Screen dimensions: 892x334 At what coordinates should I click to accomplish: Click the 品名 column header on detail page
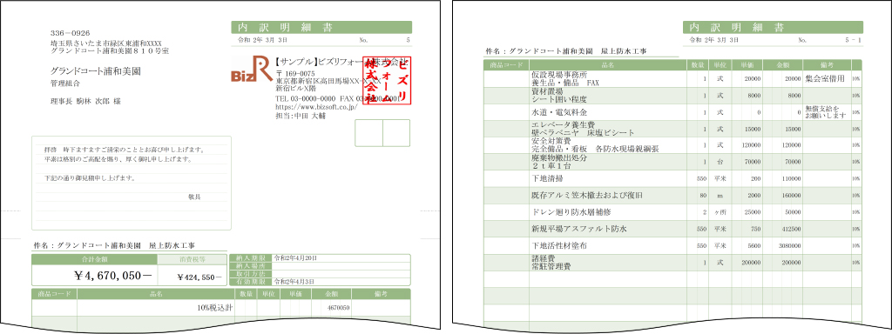tap(608, 65)
